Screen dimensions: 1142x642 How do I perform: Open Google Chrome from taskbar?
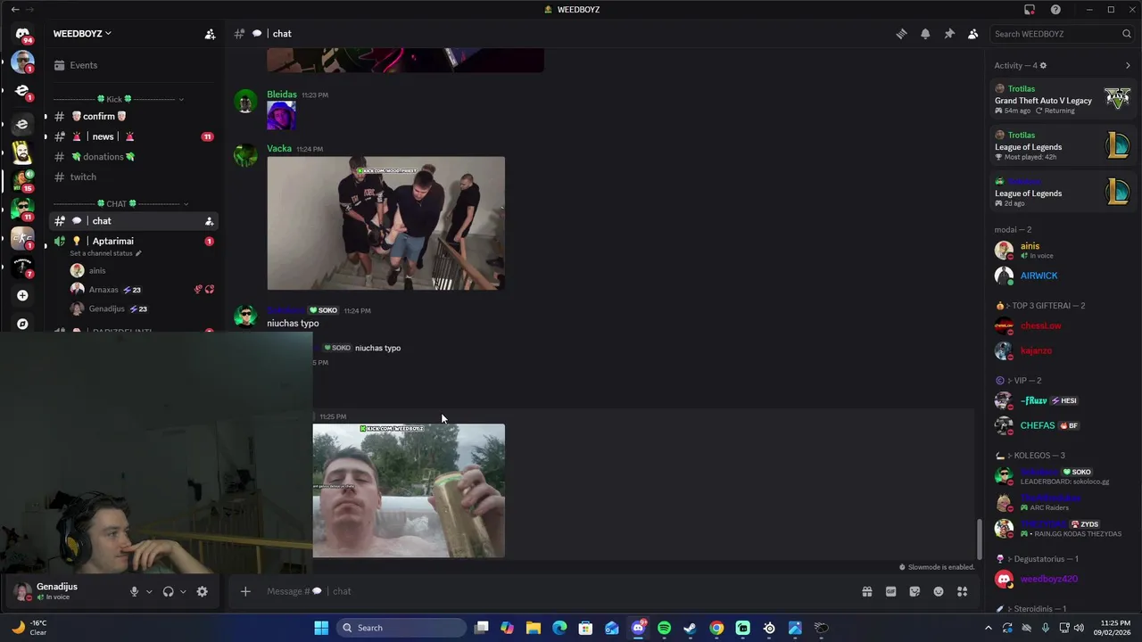(x=716, y=628)
